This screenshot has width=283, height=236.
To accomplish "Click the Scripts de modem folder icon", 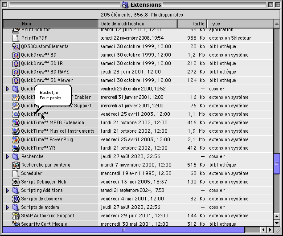I will [16, 207].
